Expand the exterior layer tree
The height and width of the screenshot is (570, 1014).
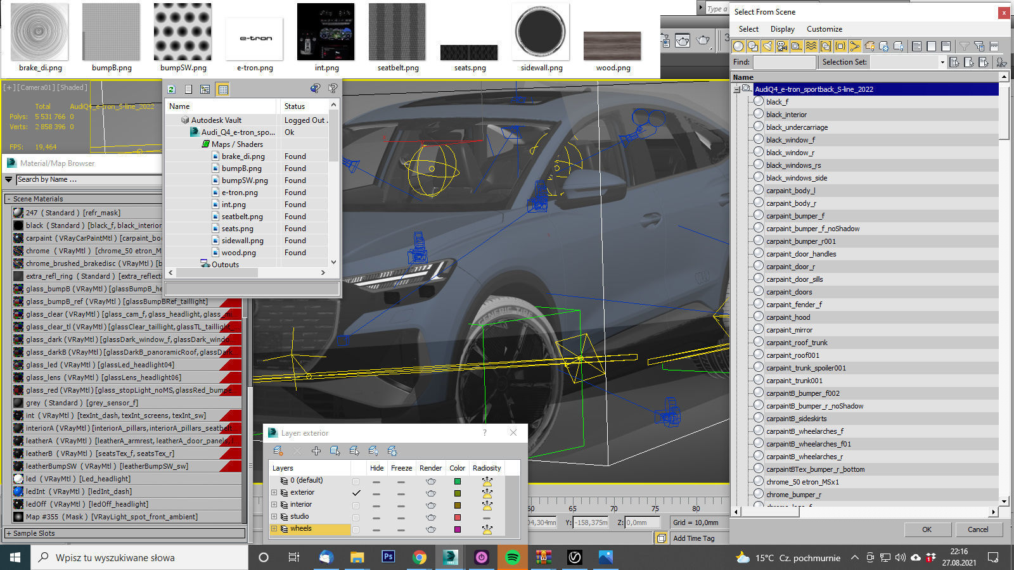[274, 493]
